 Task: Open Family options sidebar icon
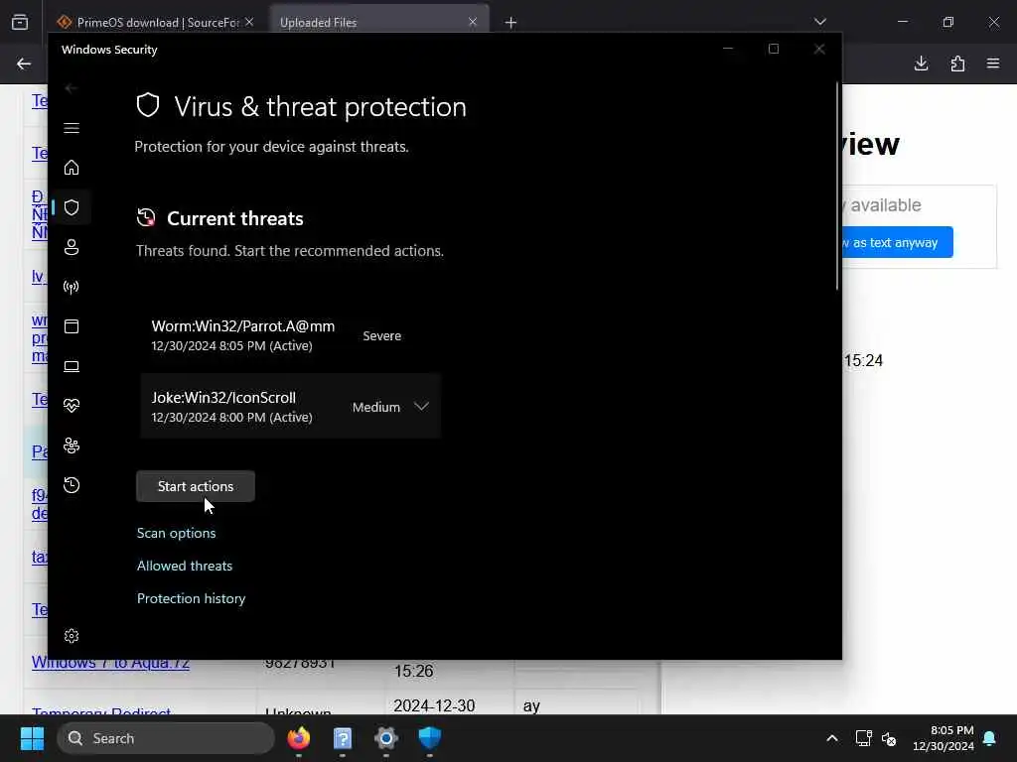point(72,445)
